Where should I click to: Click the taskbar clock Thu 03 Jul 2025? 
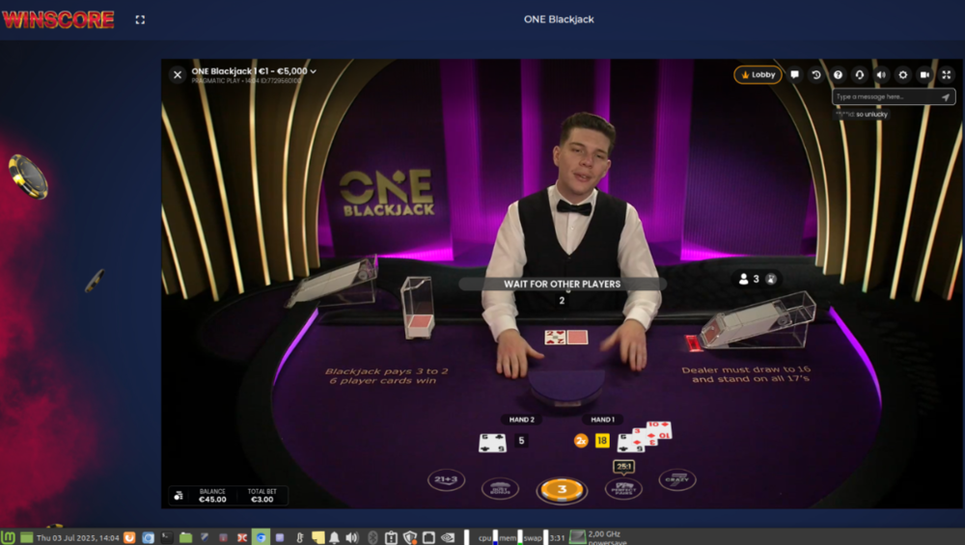coord(77,537)
